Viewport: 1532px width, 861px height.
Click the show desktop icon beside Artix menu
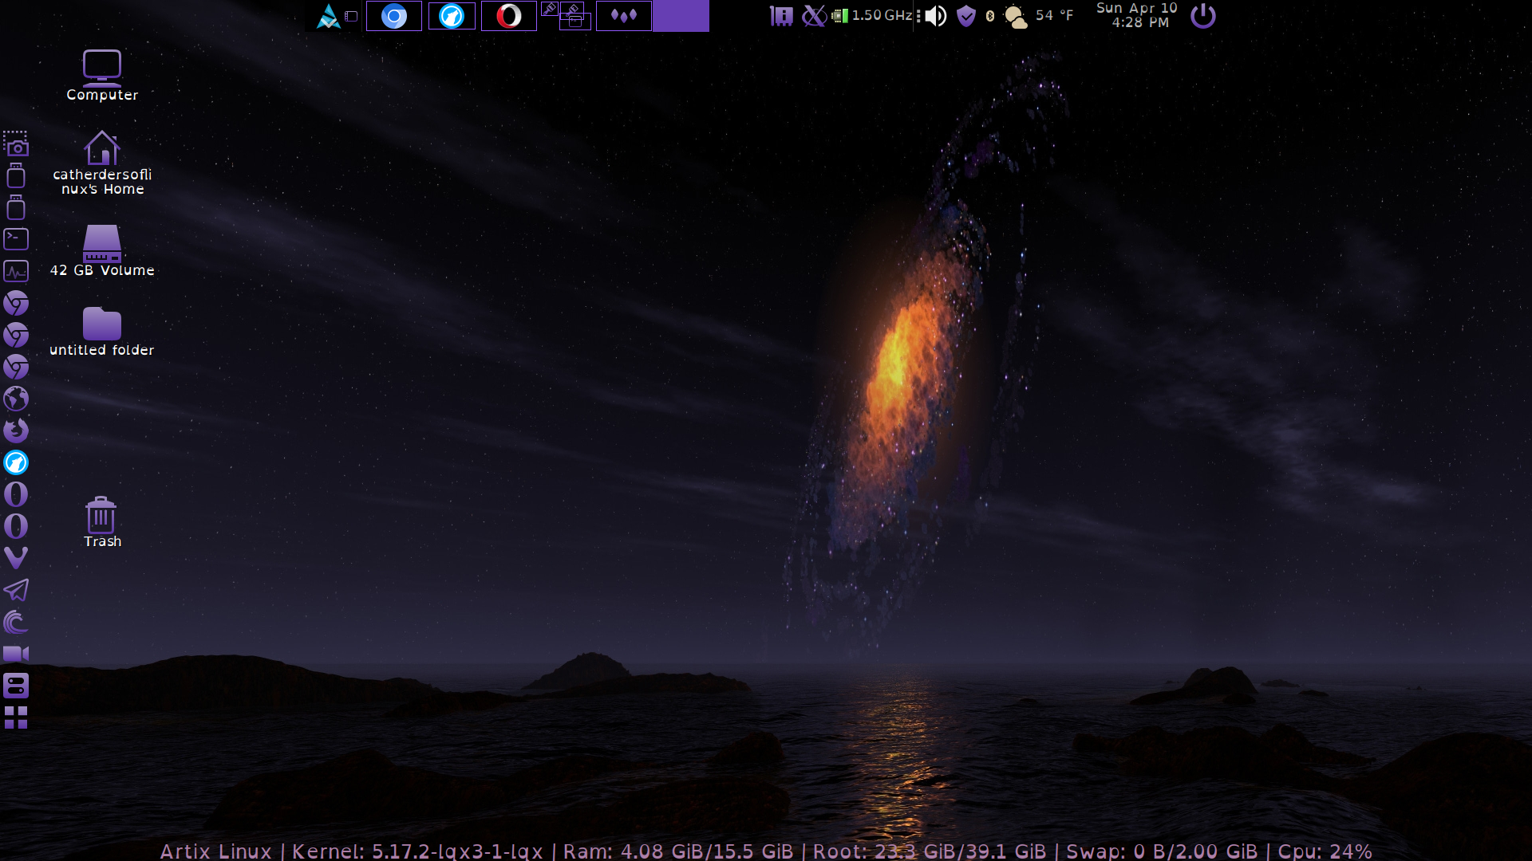(351, 16)
